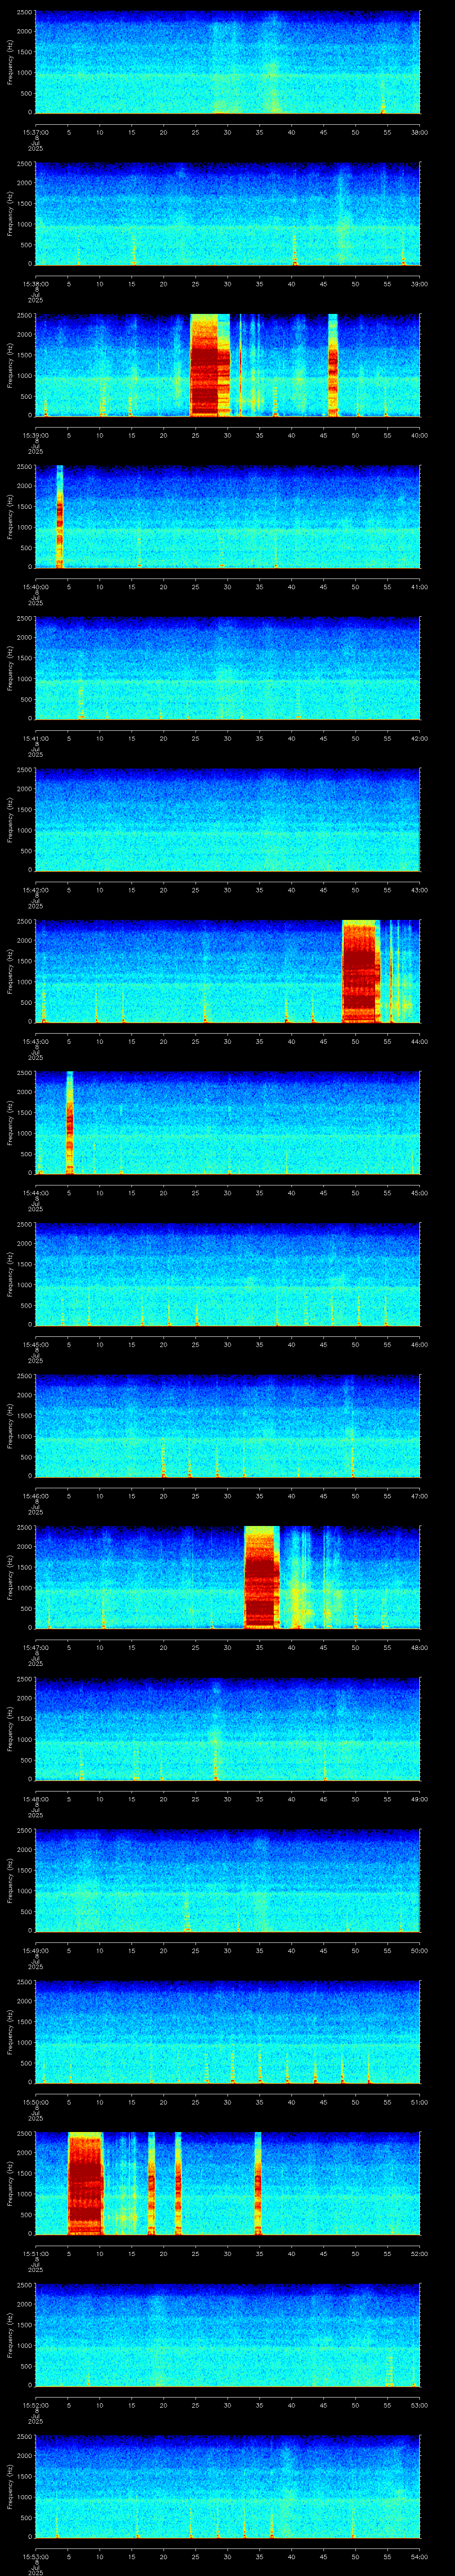This screenshot has width=455, height=2576.
Task: Click the spectrogram panel starting at 15:37:00
Action: coord(227,62)
